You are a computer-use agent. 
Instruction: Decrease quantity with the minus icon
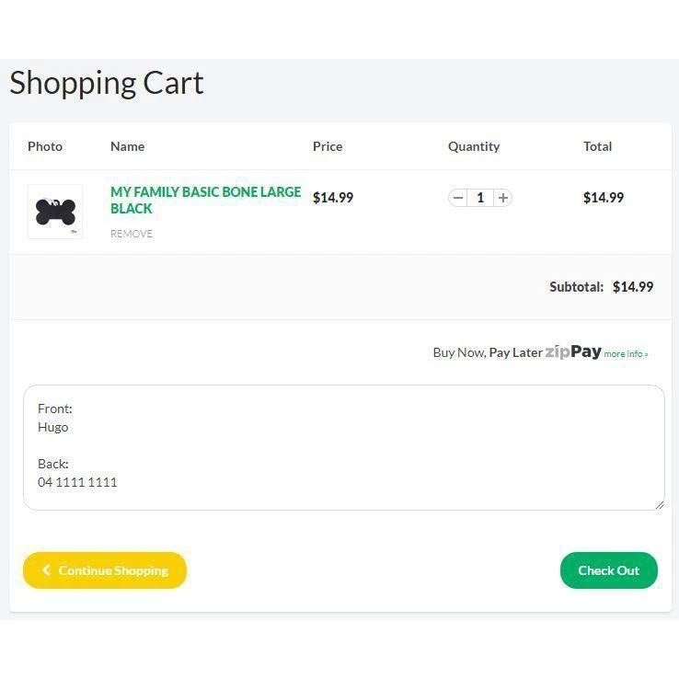(x=458, y=198)
